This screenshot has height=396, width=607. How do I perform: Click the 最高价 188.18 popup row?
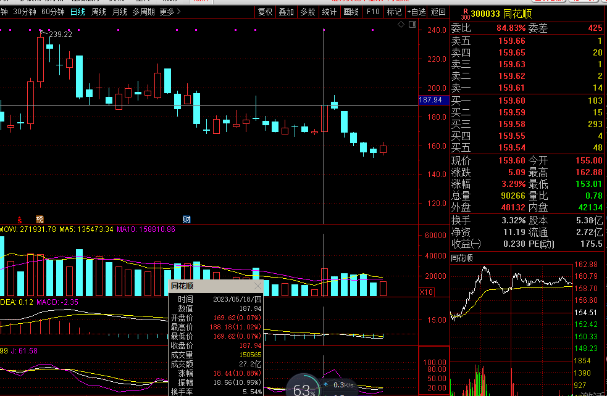[x=216, y=327]
